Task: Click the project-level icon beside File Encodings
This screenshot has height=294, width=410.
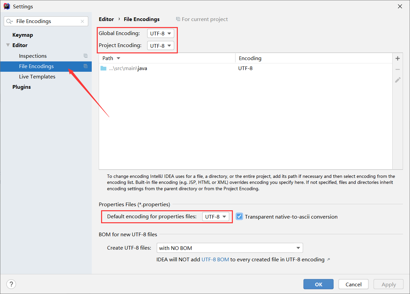Action: click(85, 66)
